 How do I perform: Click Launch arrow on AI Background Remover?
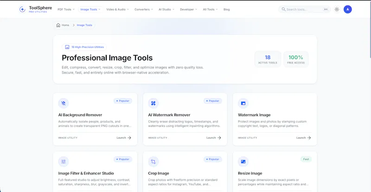pyautogui.click(x=129, y=138)
